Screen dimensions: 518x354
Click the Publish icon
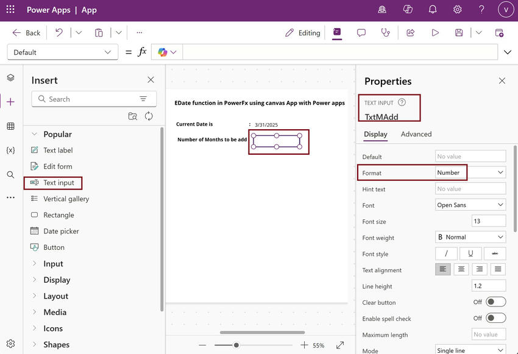499,32
